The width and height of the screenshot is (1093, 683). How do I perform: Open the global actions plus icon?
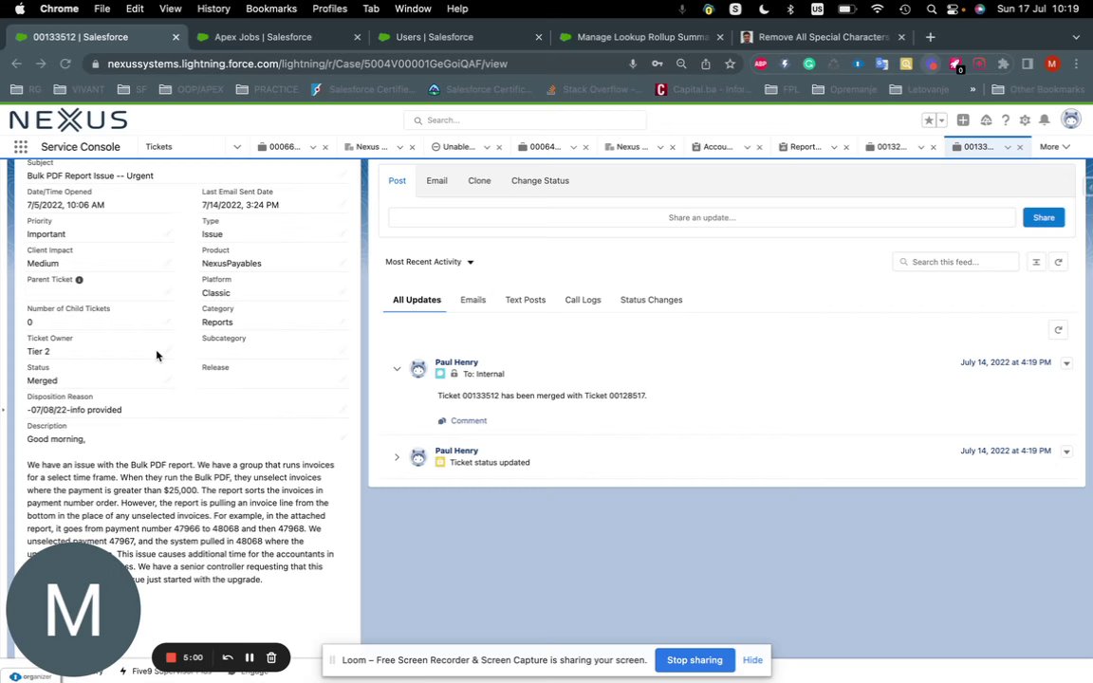tap(963, 120)
